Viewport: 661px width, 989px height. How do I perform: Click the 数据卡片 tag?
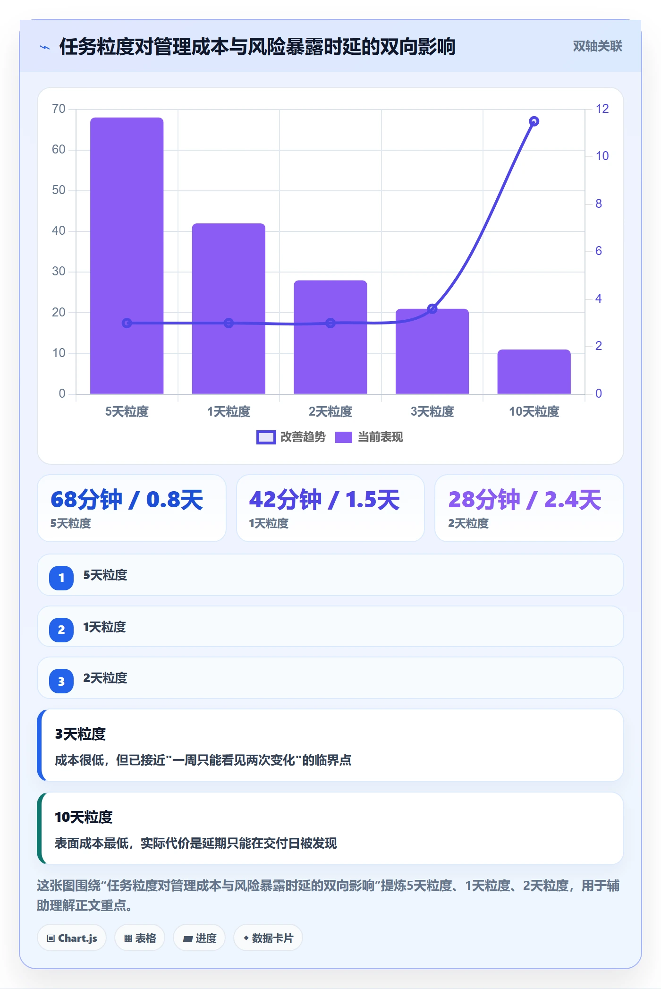point(268,938)
